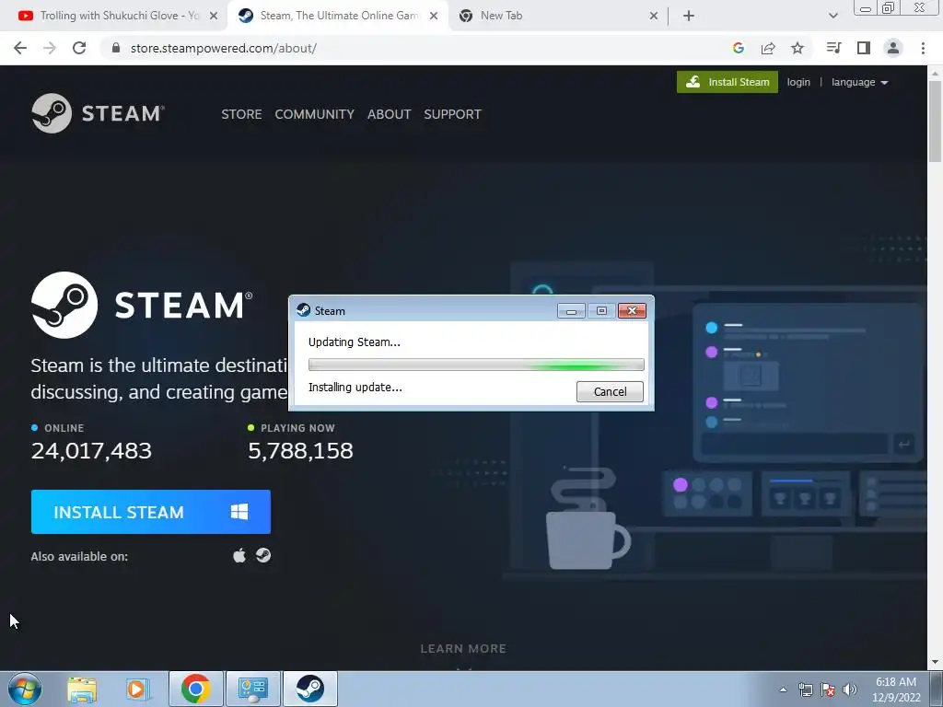Open the SUPPORT menu item
The height and width of the screenshot is (707, 943).
452,114
